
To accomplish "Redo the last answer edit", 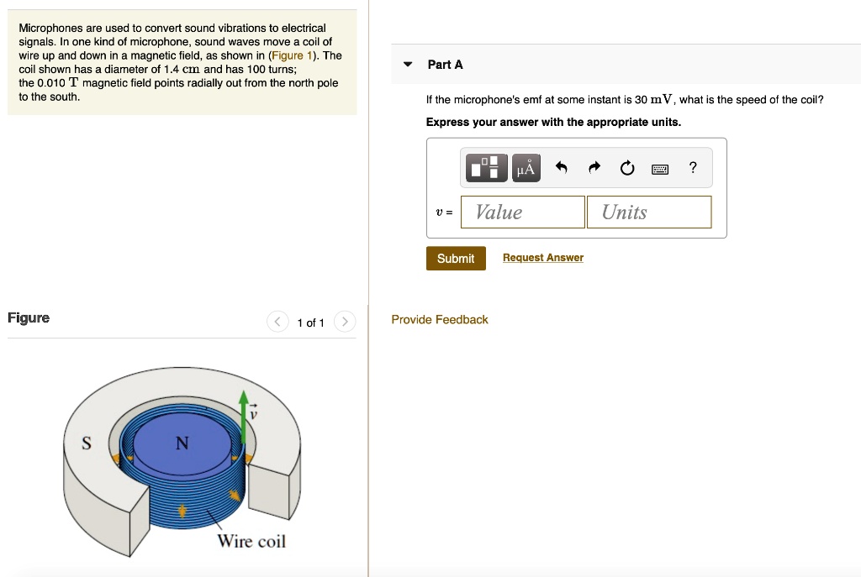I will [x=594, y=168].
